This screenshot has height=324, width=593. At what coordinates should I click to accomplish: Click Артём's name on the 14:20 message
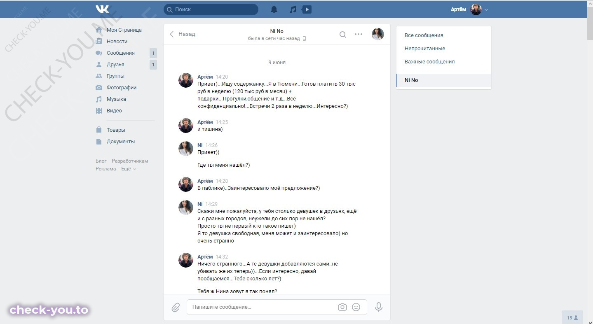(x=205, y=77)
